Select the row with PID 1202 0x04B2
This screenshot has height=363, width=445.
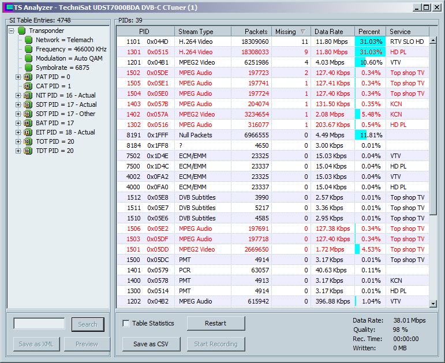(x=273, y=301)
